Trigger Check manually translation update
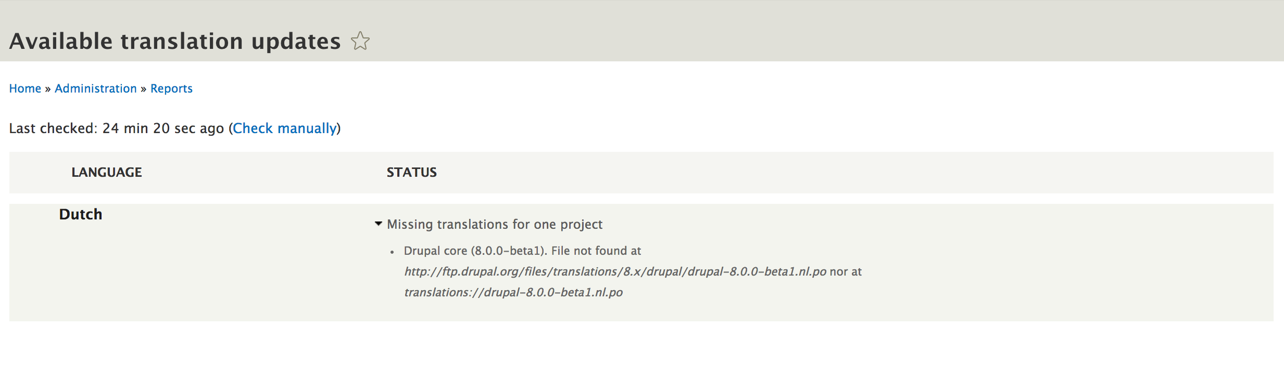The height and width of the screenshot is (365, 1284). (284, 128)
